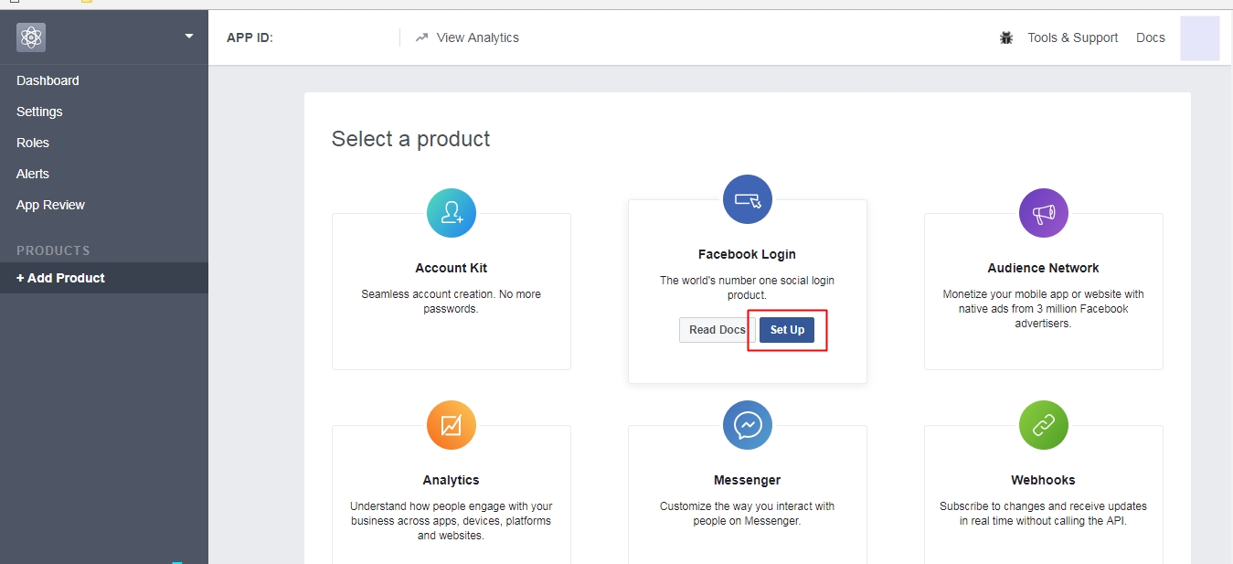Image resolution: width=1233 pixels, height=564 pixels.
Task: Select the Webhooks card title
Action: coord(1044,480)
